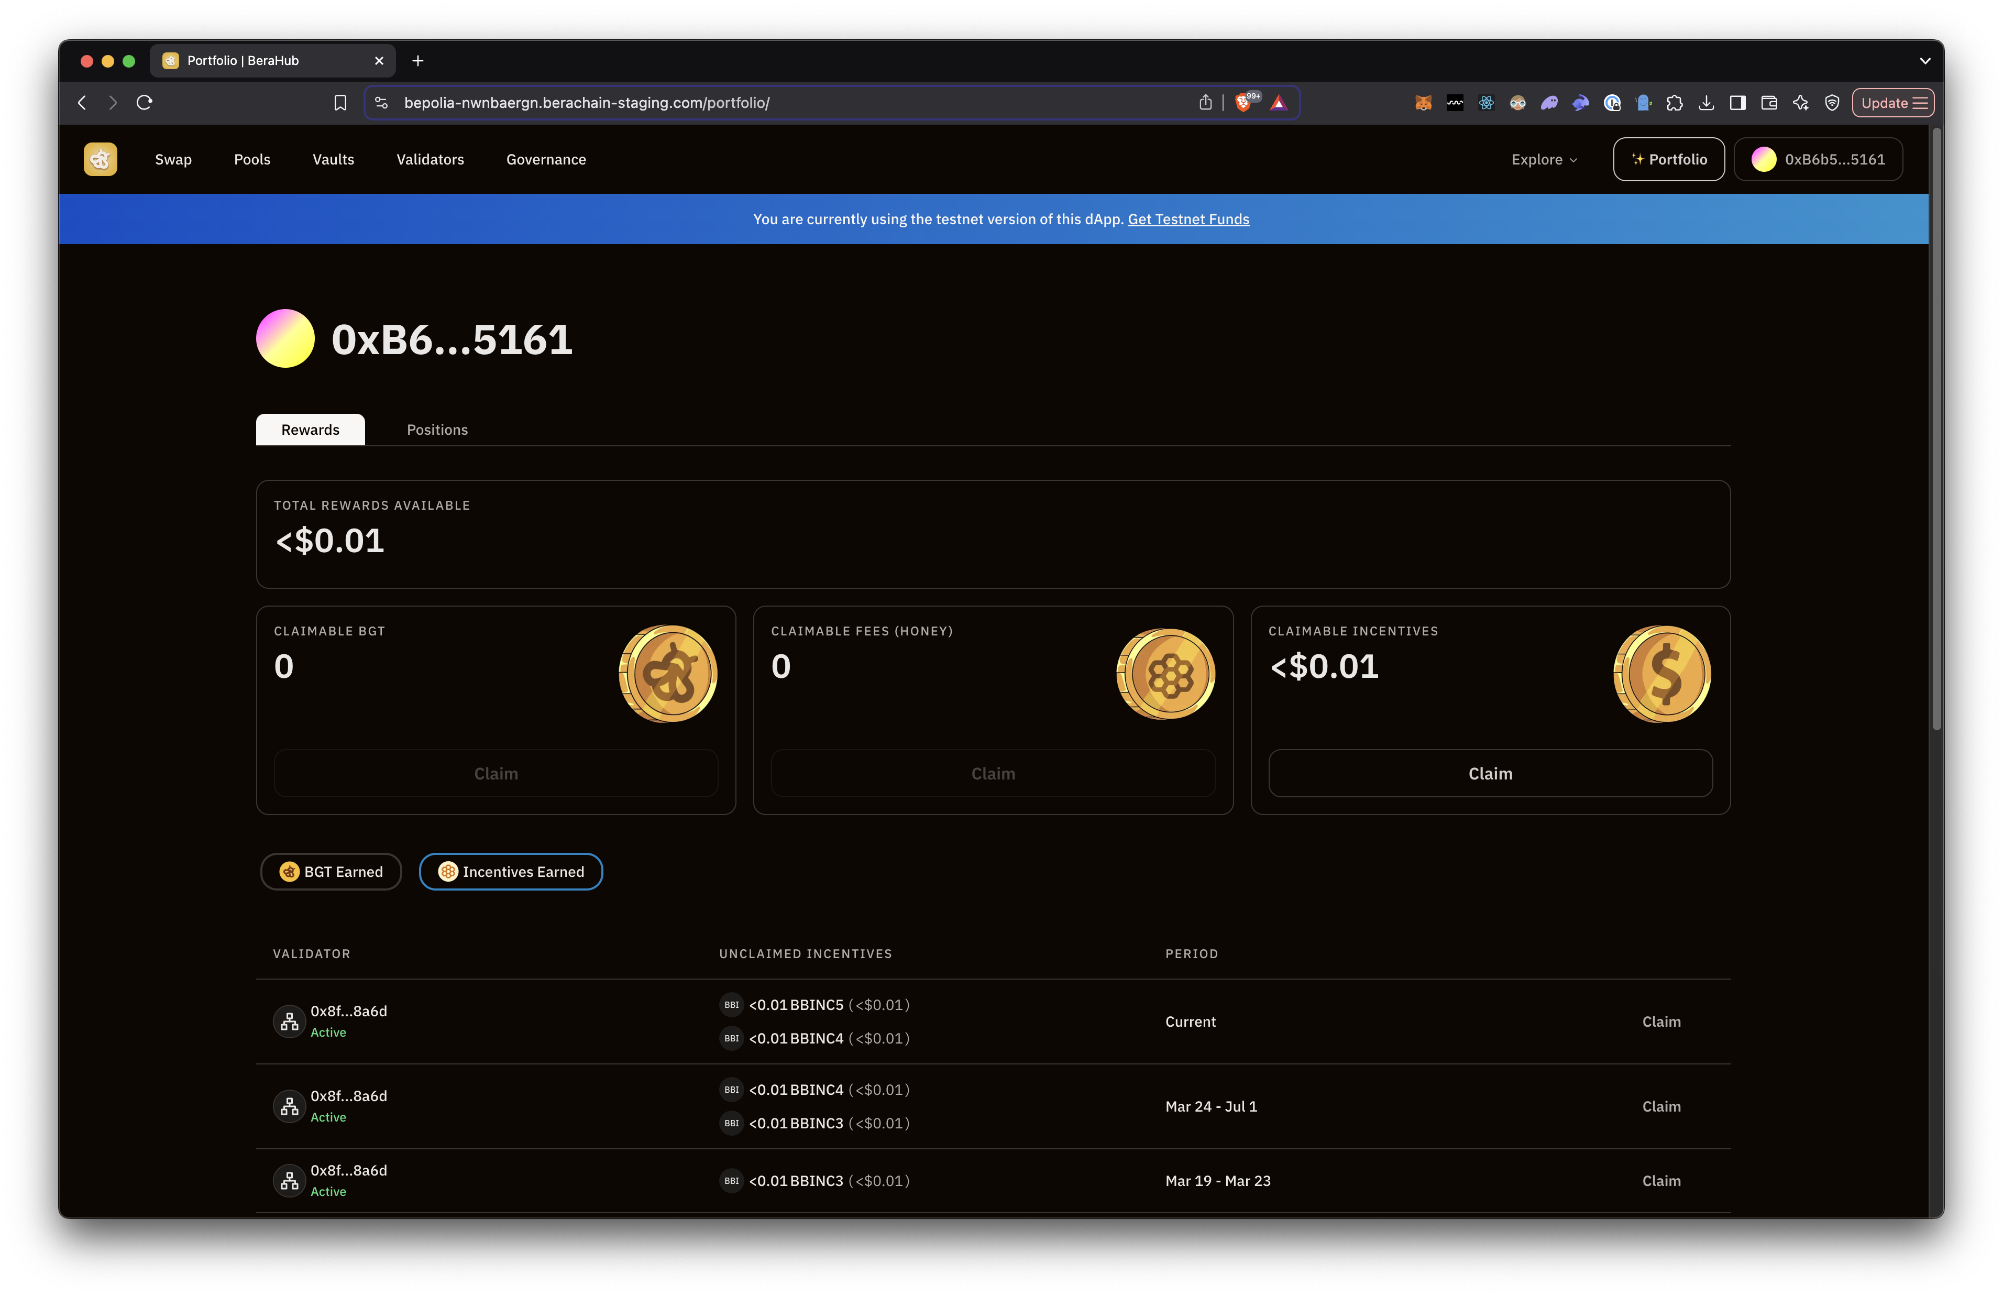Reload the portfolio page
This screenshot has width=2003, height=1296.
click(x=145, y=103)
